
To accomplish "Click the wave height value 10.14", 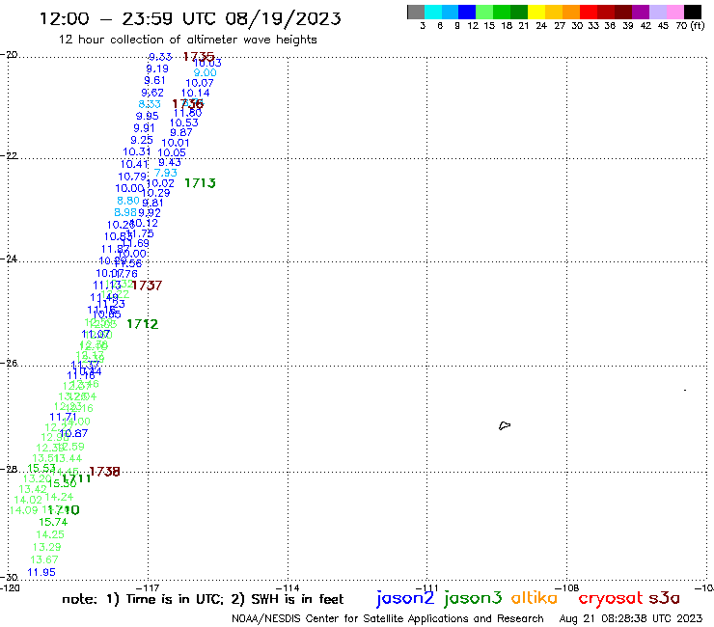I will coord(195,93).
